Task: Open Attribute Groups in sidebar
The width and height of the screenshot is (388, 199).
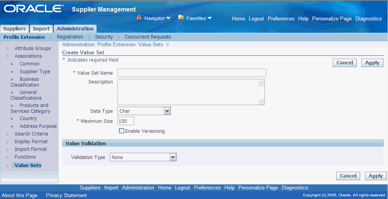Action: 33,48
